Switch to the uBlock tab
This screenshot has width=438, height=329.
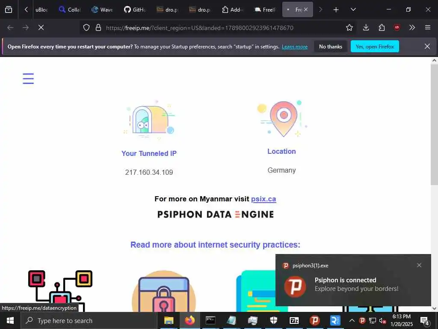point(41,10)
